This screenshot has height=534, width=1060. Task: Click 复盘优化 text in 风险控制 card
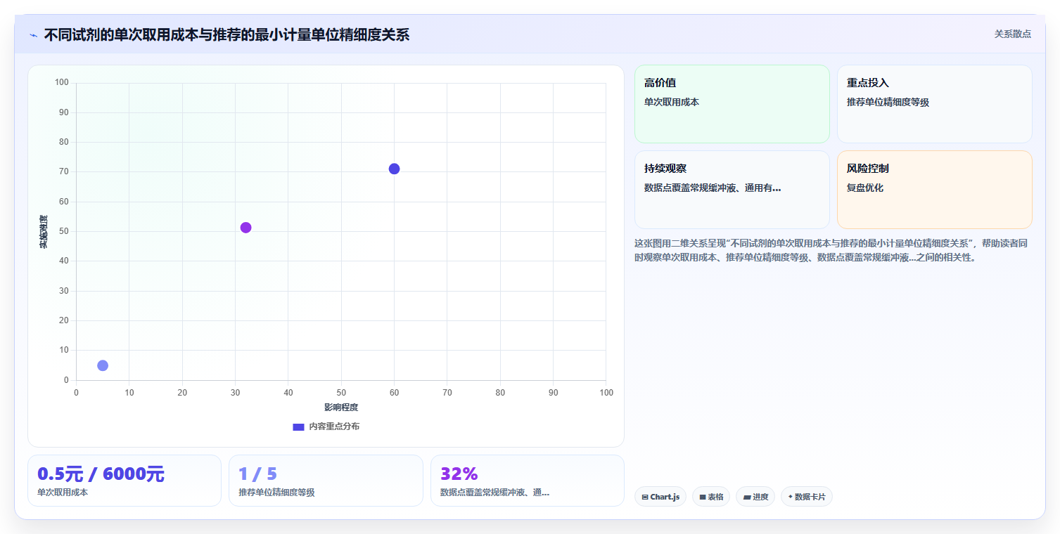click(865, 188)
